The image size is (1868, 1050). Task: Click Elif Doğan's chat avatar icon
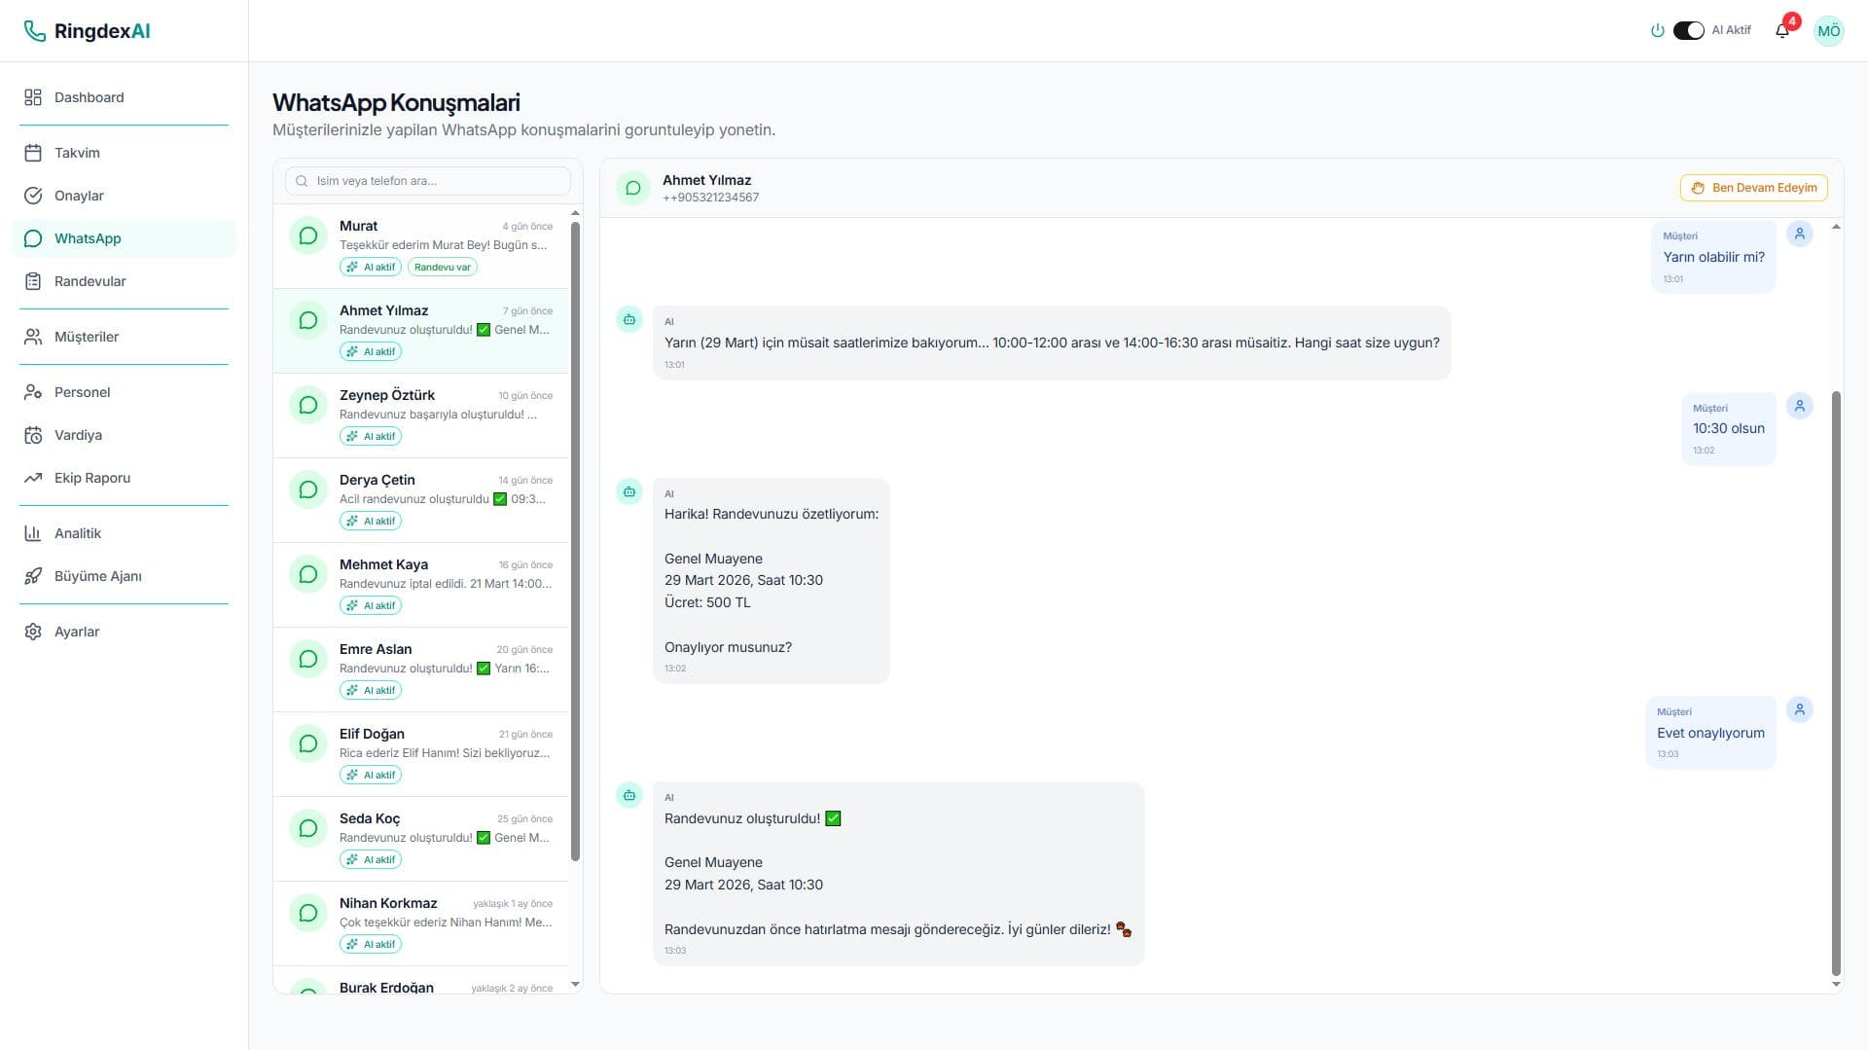pyautogui.click(x=308, y=743)
